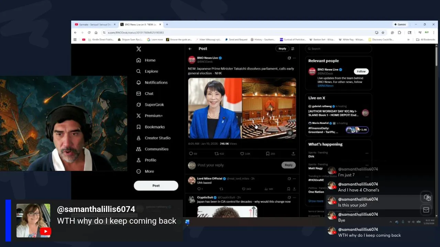
Task: Go to Home in X sidebar
Action: point(146,60)
